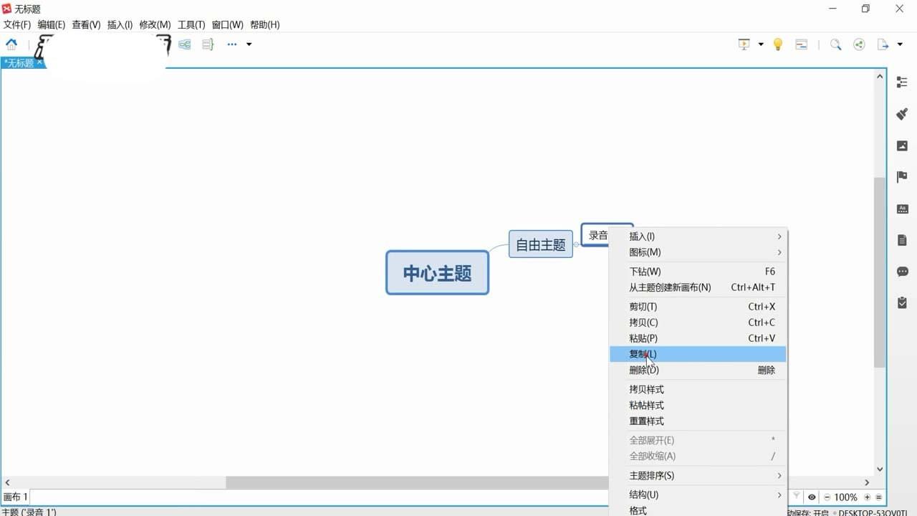Image resolution: width=917 pixels, height=516 pixels.
Task: Open the Comments panel icon
Action: (901, 271)
